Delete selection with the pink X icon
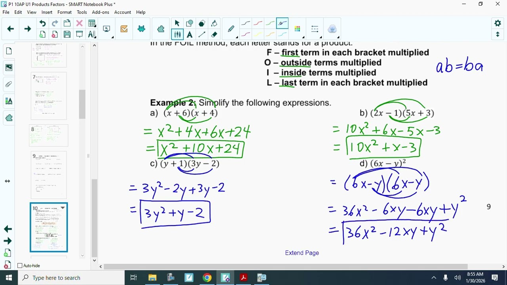Image resolution: width=507 pixels, height=285 pixels. pos(79,23)
